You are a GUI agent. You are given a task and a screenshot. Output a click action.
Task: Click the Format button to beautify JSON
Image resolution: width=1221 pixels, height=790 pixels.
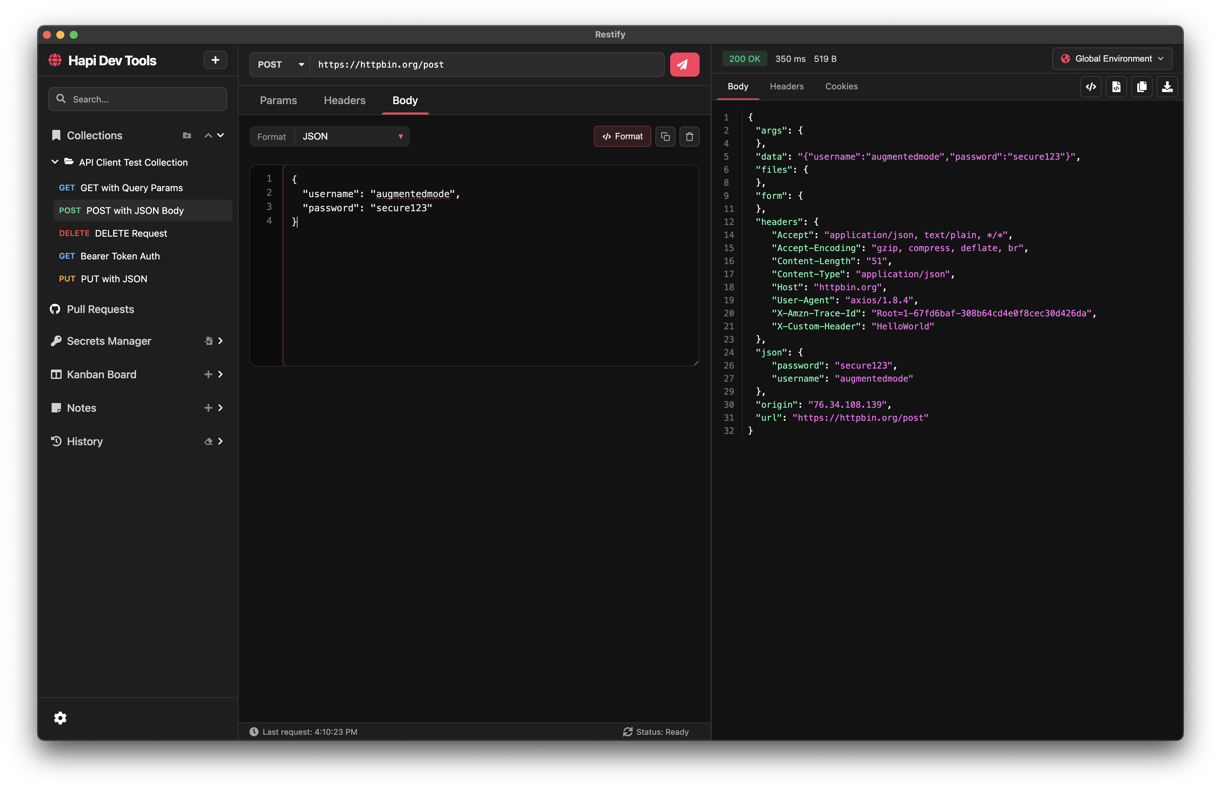(622, 136)
